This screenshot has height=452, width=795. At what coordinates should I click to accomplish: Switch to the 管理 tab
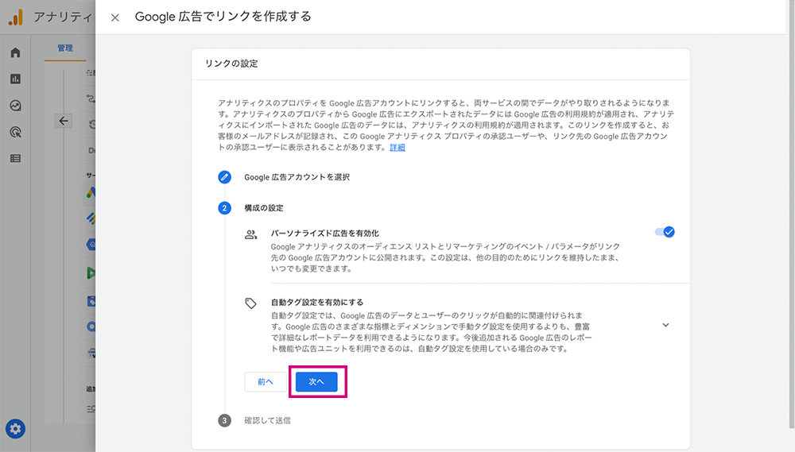click(65, 48)
